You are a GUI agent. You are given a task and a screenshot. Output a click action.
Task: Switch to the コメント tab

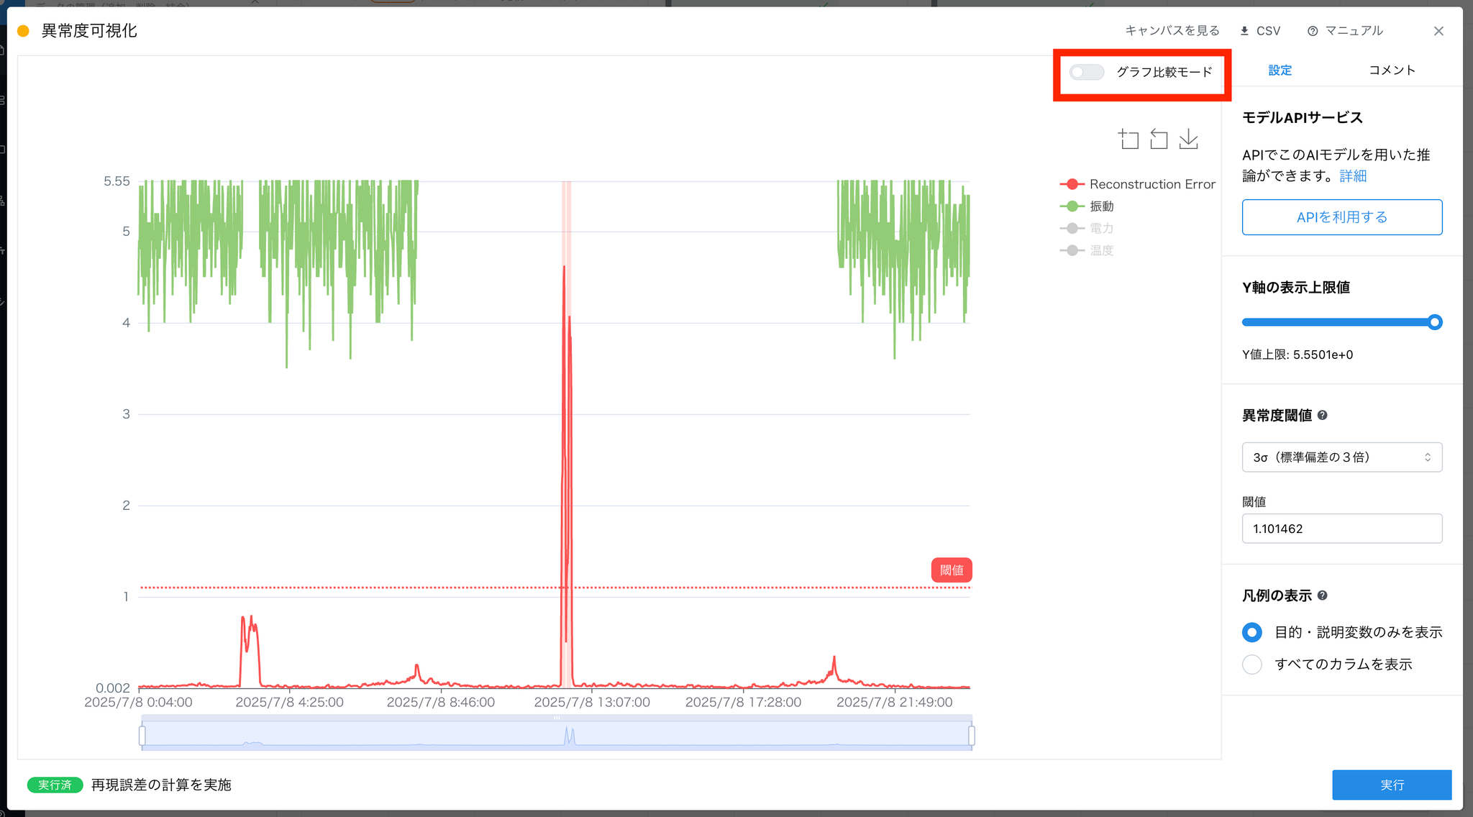[x=1392, y=70]
